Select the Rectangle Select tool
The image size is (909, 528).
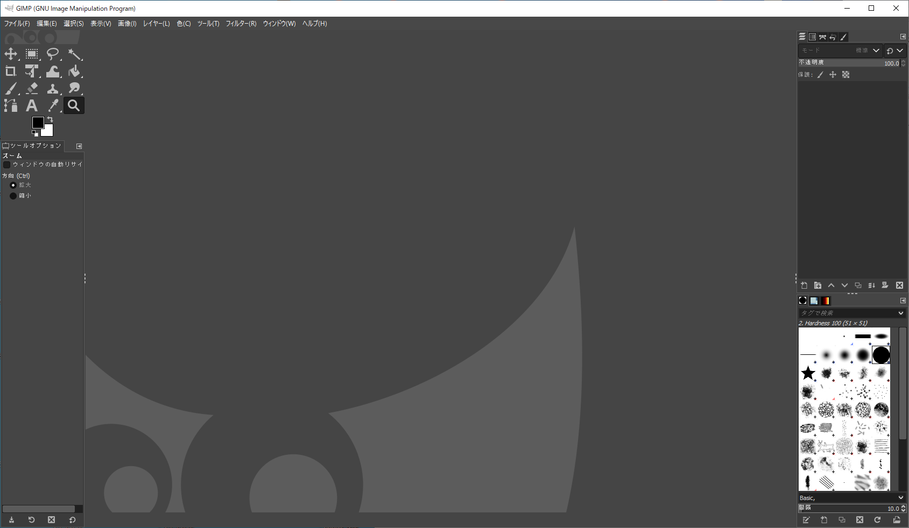pos(32,54)
